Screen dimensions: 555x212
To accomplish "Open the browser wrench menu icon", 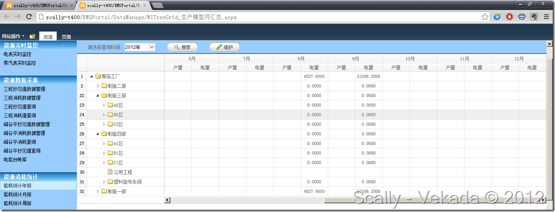I will [x=546, y=17].
